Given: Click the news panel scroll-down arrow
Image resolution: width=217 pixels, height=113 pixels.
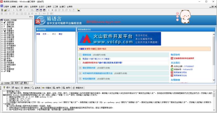Looking at the screenshot, I should [214, 80].
